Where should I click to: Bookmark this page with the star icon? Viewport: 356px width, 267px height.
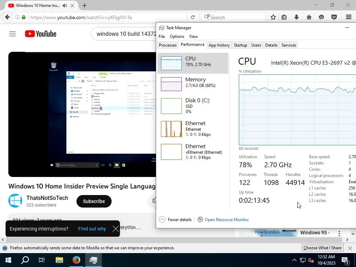click(x=273, y=17)
